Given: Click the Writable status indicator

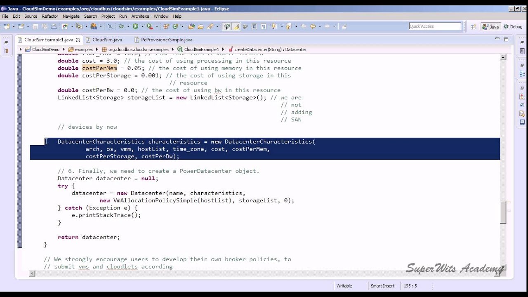Looking at the screenshot, I should coord(344,286).
